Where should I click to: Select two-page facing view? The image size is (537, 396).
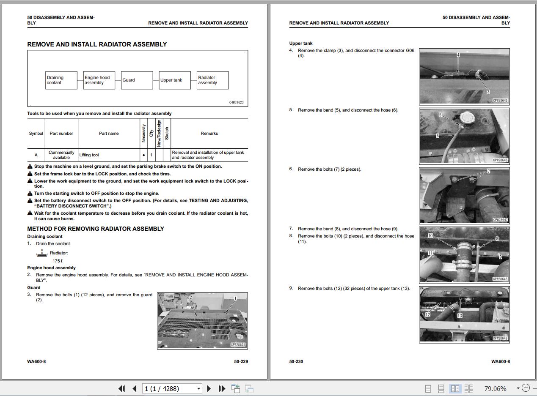click(x=455, y=388)
